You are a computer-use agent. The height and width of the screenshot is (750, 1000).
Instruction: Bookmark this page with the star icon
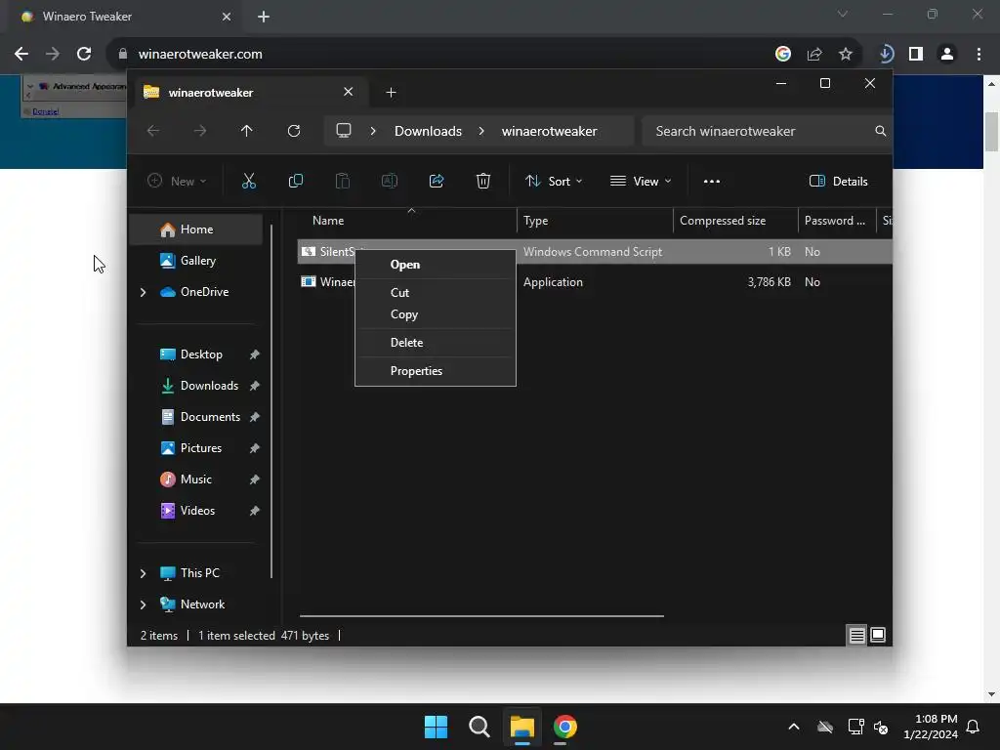846,55
